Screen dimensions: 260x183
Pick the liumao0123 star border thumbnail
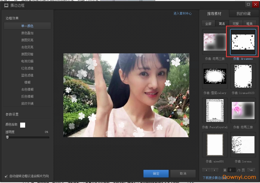click(243, 76)
